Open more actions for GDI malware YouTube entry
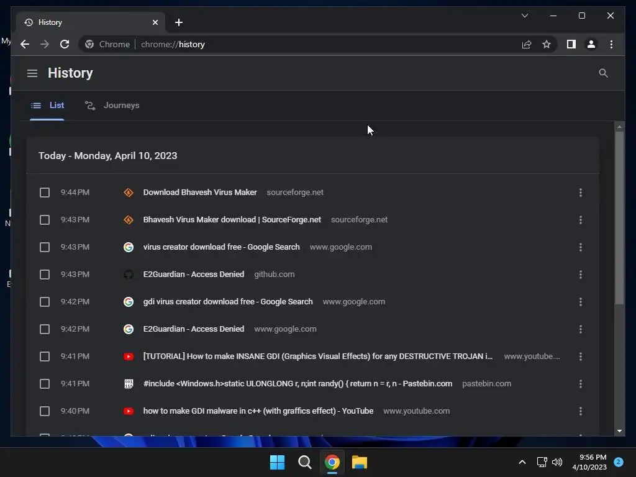 [x=581, y=411]
